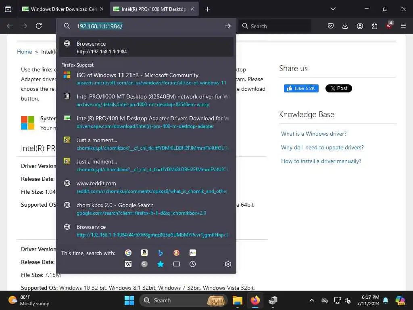Open File Explorer from taskbar
The width and height of the screenshot is (413, 310).
point(237,300)
